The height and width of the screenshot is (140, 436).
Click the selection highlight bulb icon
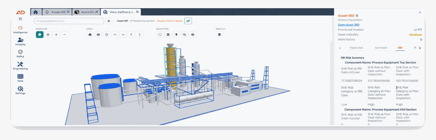[176, 35]
